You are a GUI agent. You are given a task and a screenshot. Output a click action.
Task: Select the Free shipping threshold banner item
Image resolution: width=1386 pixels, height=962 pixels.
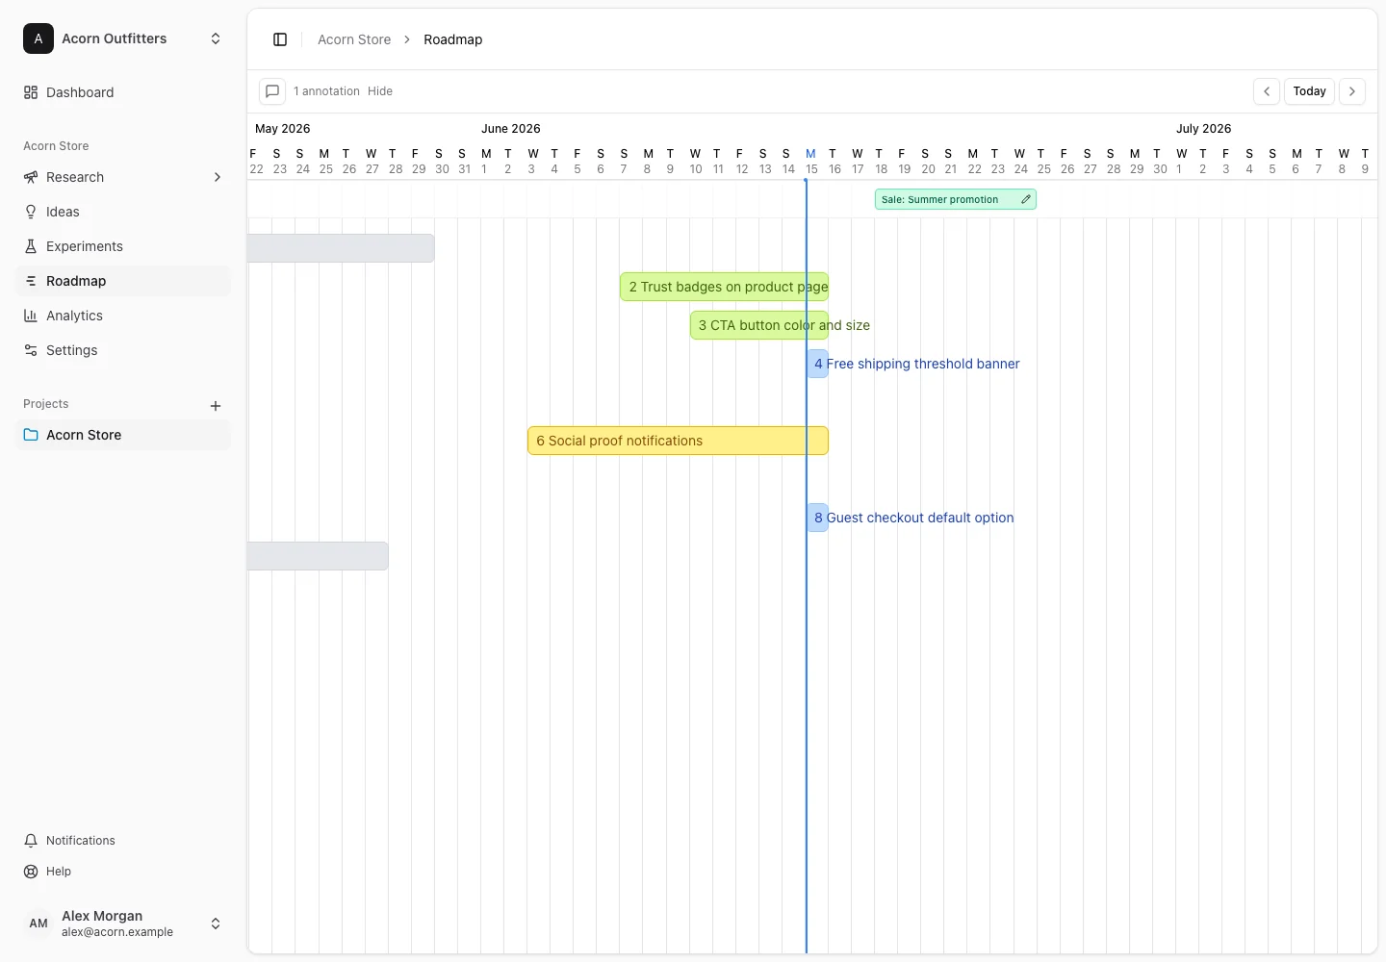pyautogui.click(x=817, y=364)
